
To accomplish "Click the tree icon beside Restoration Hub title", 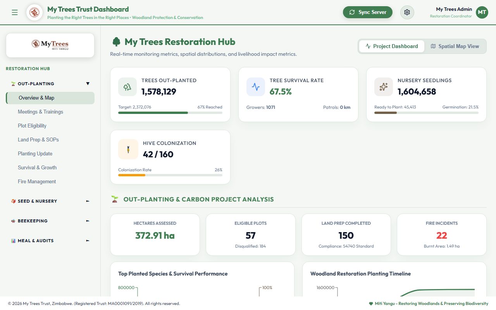I will pyautogui.click(x=116, y=42).
